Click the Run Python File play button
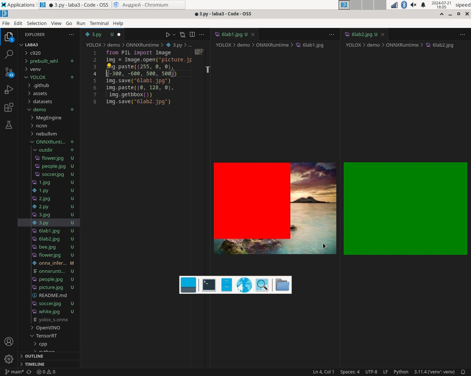 point(168,35)
